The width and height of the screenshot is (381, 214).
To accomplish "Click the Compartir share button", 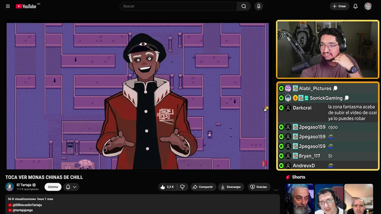I will coord(203,187).
